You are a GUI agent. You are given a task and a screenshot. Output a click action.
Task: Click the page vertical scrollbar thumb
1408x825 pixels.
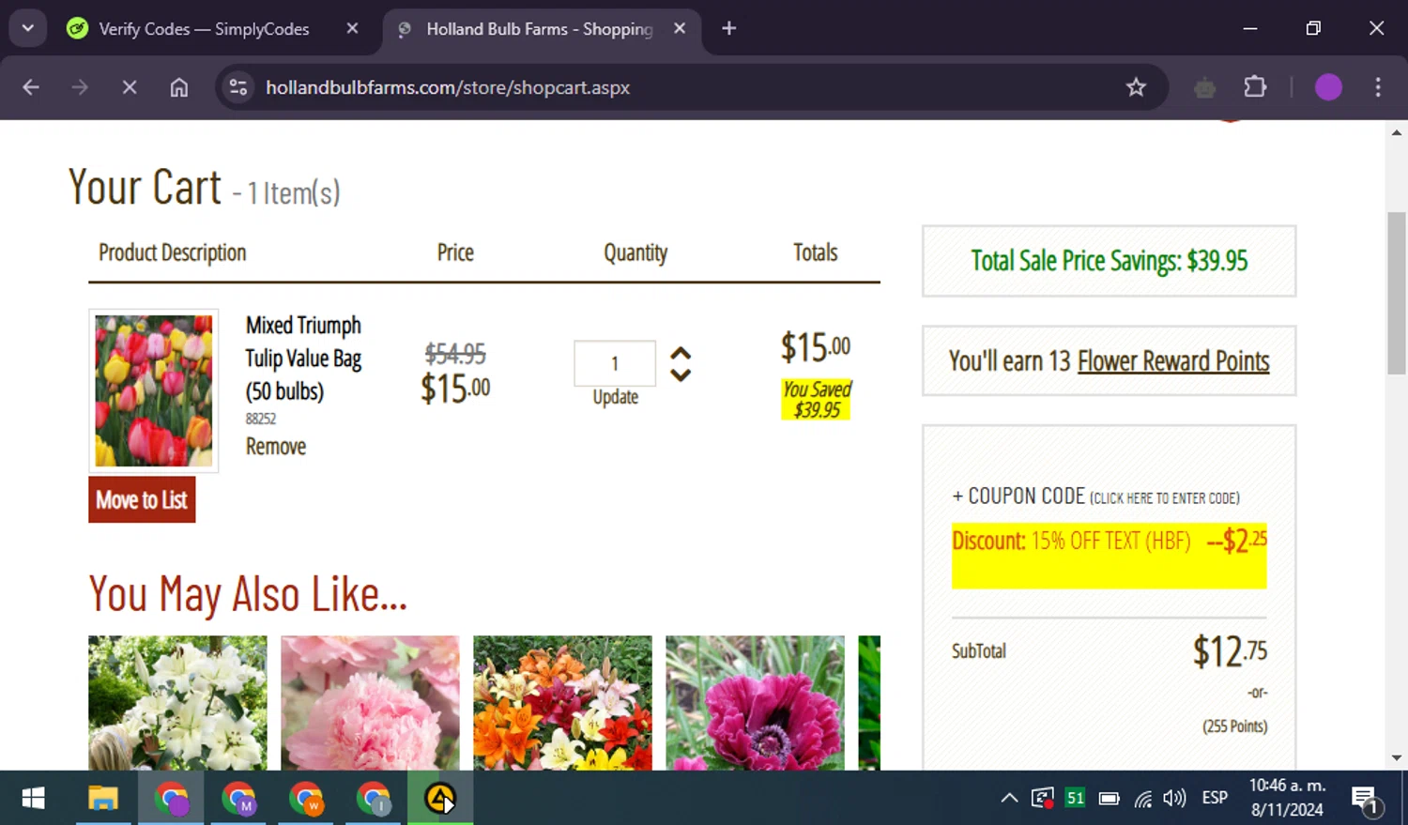point(1397,293)
